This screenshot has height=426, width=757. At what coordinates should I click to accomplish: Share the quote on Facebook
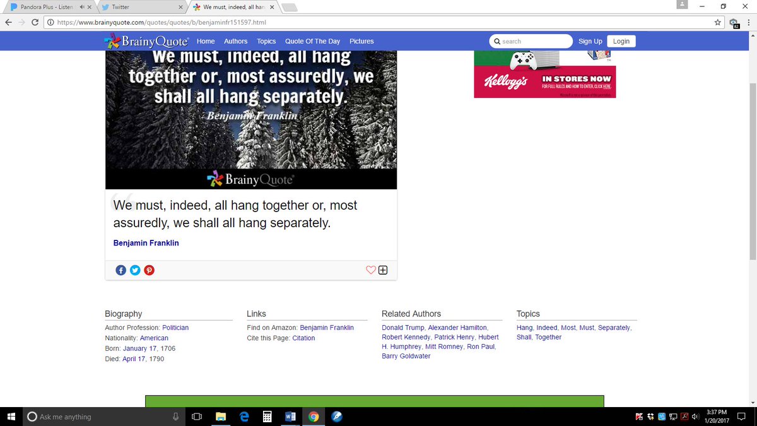[x=121, y=270]
